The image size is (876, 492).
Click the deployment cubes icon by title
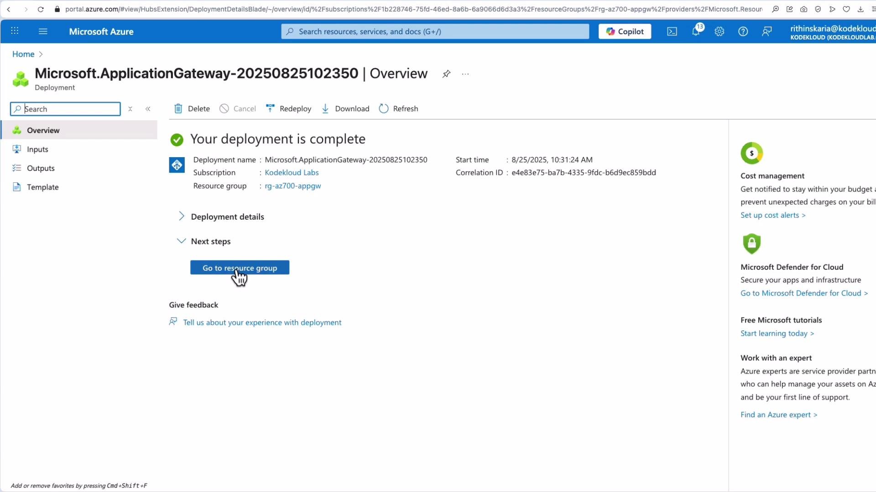21,79
